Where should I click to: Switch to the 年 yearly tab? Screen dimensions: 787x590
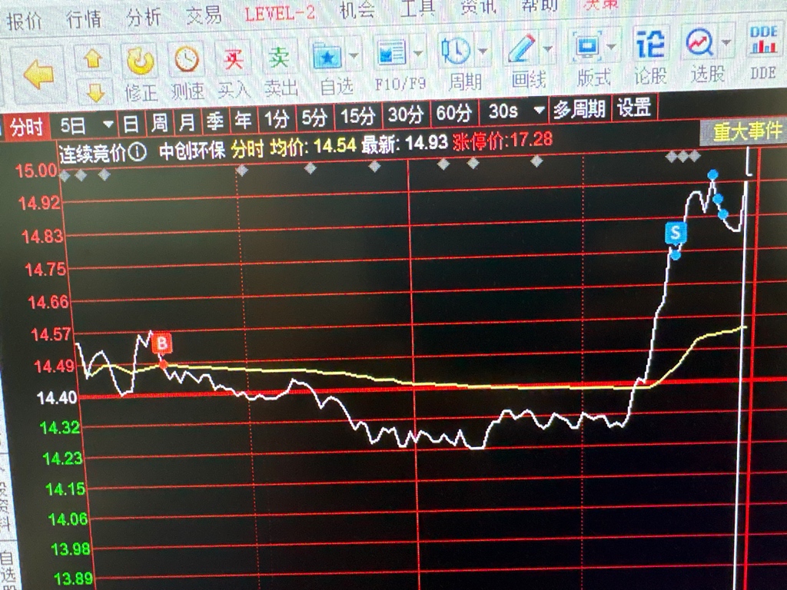243,120
